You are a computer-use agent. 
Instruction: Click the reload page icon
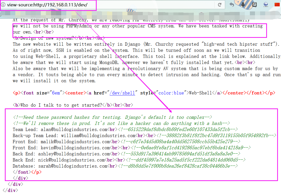(x=220, y=5)
